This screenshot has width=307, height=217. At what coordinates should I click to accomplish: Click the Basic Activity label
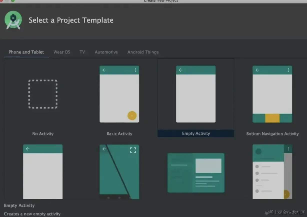119,134
